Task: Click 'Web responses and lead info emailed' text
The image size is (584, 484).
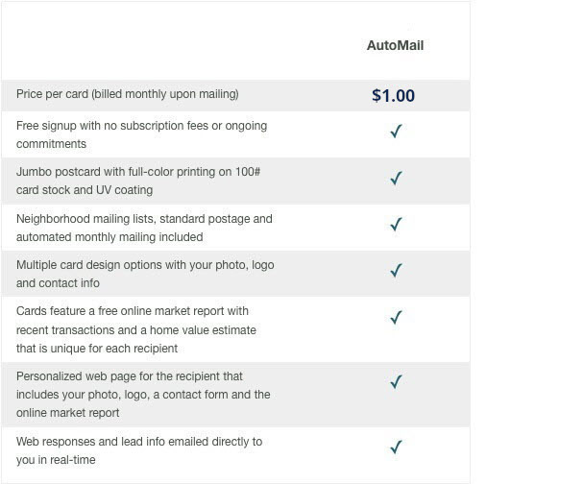Action: (x=139, y=442)
